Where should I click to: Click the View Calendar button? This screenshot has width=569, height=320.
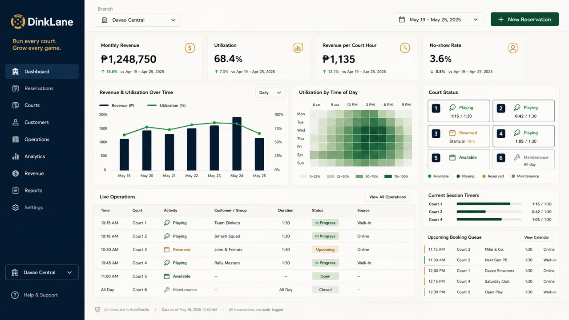coord(537,237)
